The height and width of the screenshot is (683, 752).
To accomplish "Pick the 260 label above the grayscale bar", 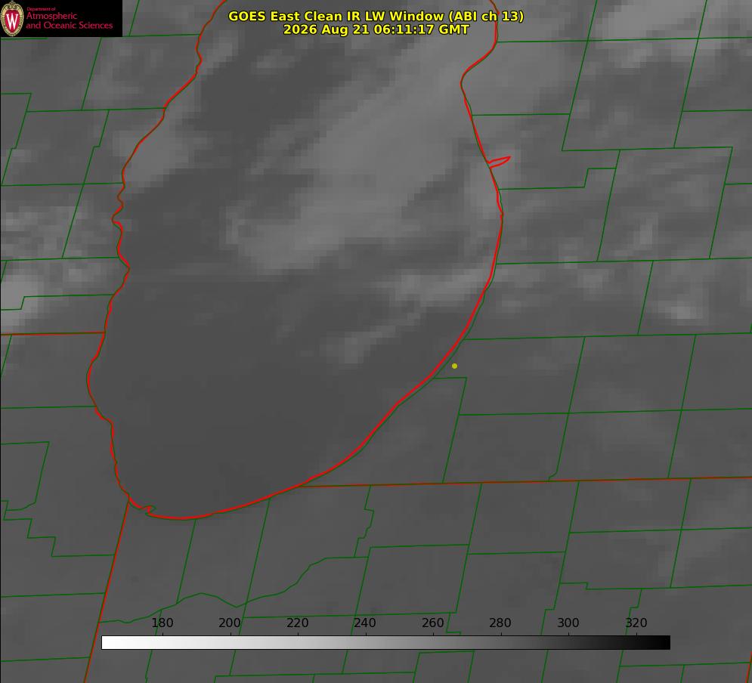I will pyautogui.click(x=432, y=623).
